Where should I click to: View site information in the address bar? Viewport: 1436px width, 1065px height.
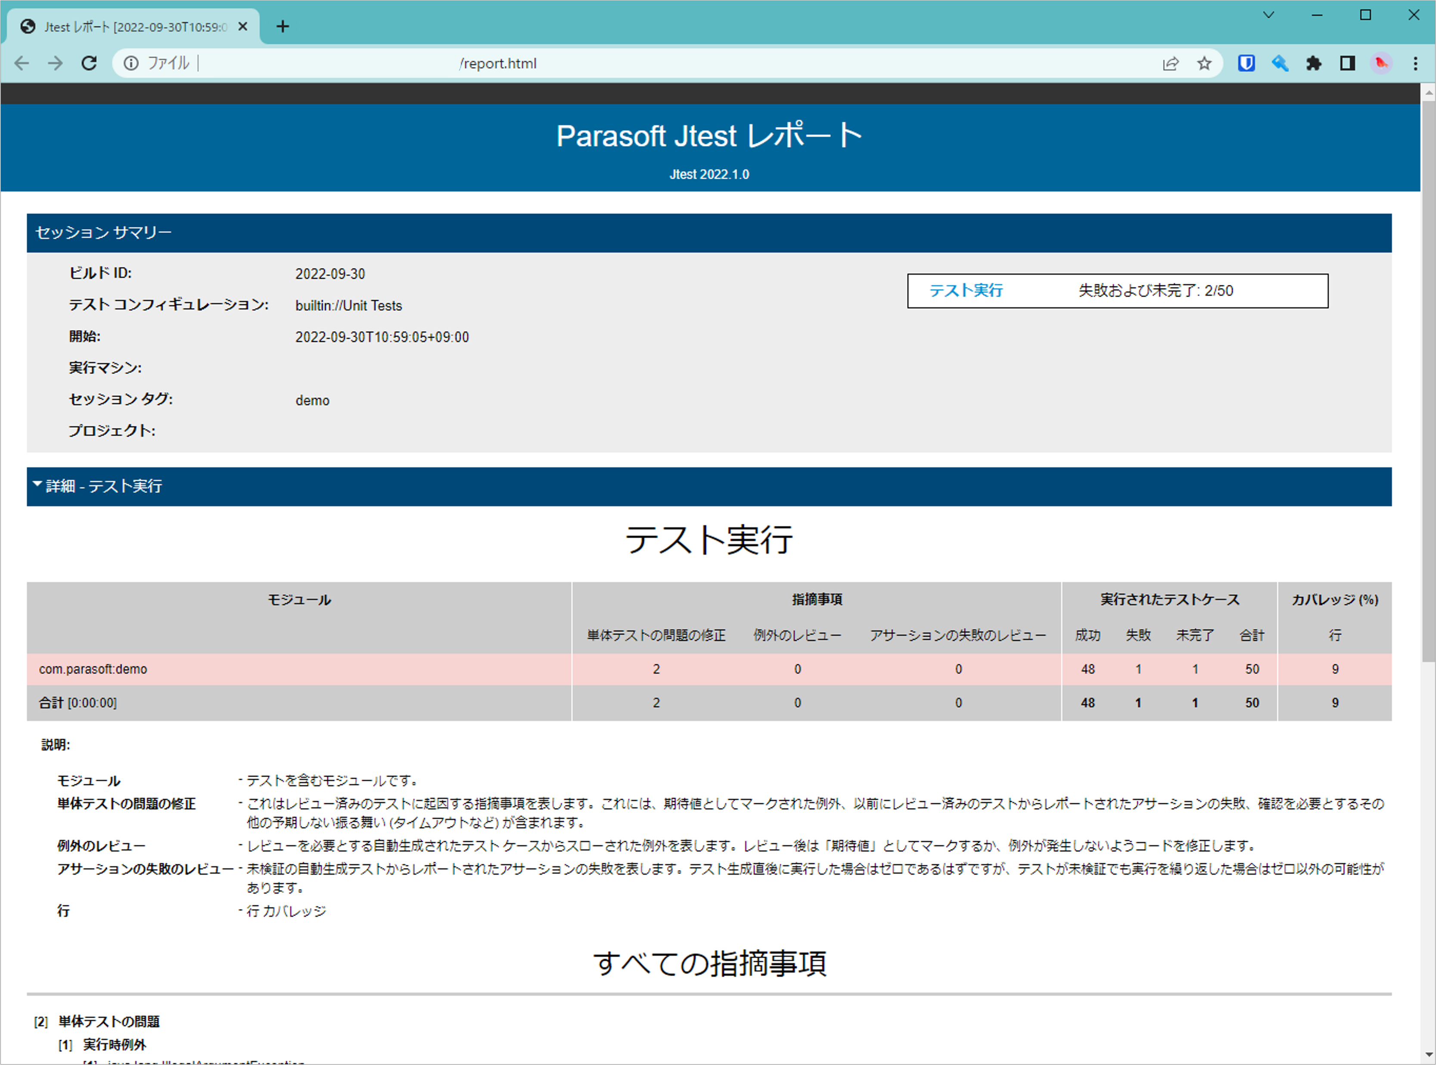(x=131, y=63)
